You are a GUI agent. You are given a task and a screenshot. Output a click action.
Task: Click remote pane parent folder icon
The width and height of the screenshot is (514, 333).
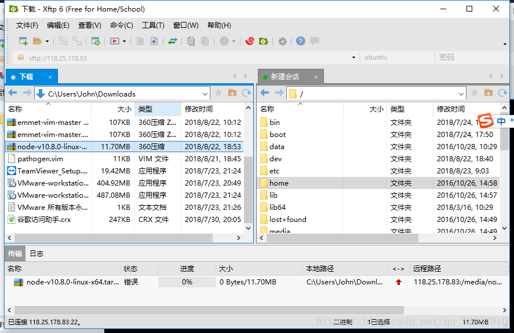click(489, 93)
